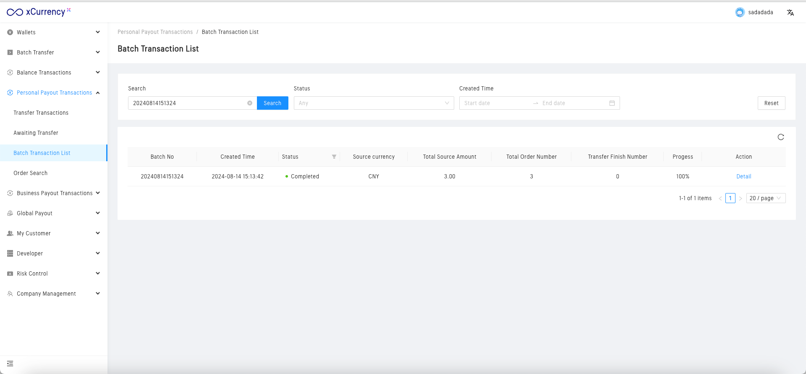Collapse sidebar using bottom menu-fold icon

coord(10,364)
